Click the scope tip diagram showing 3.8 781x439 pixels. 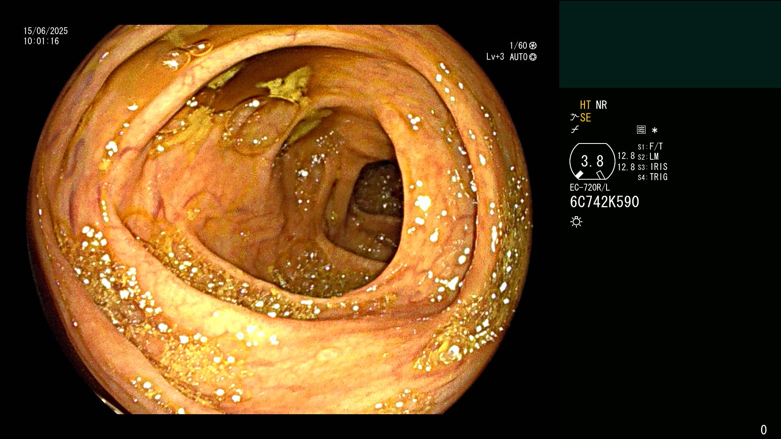pyautogui.click(x=592, y=161)
